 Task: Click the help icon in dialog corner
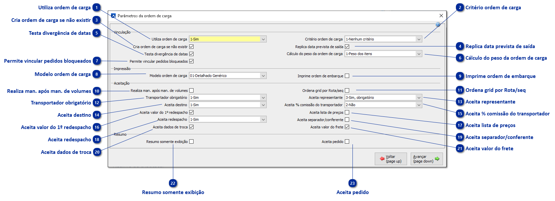tap(438, 25)
